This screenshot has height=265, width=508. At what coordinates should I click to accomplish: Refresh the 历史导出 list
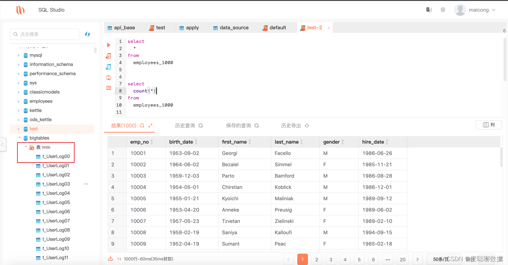(307, 126)
